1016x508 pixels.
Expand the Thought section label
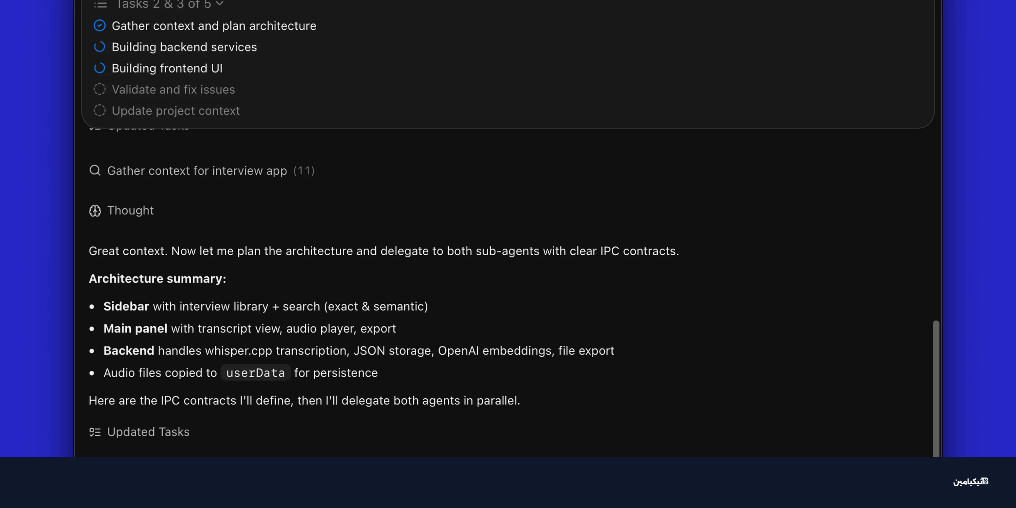(130, 211)
